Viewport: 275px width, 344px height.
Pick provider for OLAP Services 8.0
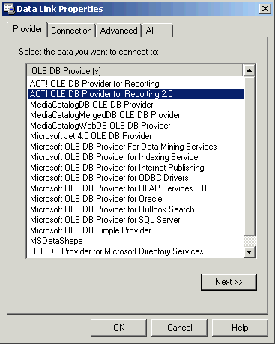click(136, 188)
